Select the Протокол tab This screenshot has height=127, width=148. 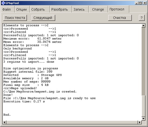click(x=119, y=9)
